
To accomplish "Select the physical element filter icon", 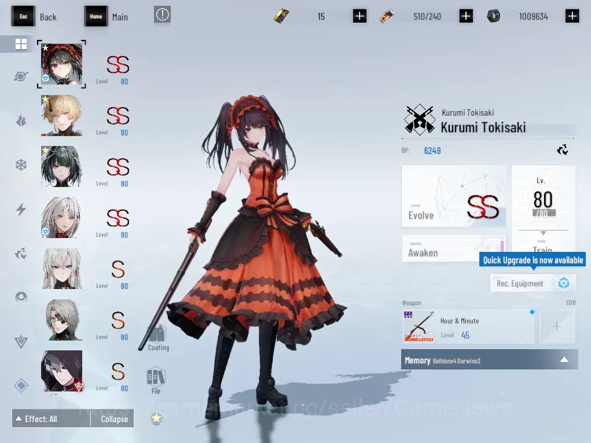I will (21, 76).
